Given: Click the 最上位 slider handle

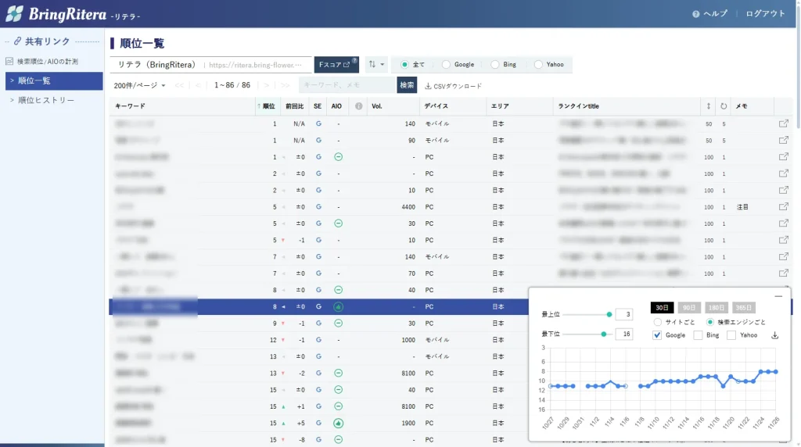Looking at the screenshot, I should [609, 314].
